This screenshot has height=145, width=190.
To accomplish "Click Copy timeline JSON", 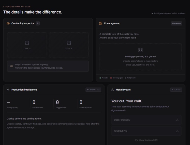I will point(146,140).
